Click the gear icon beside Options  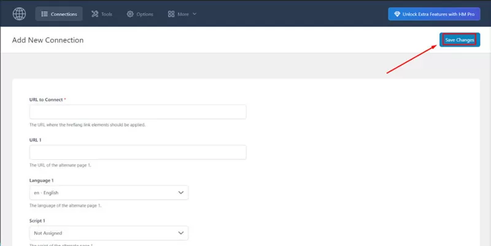(130, 14)
